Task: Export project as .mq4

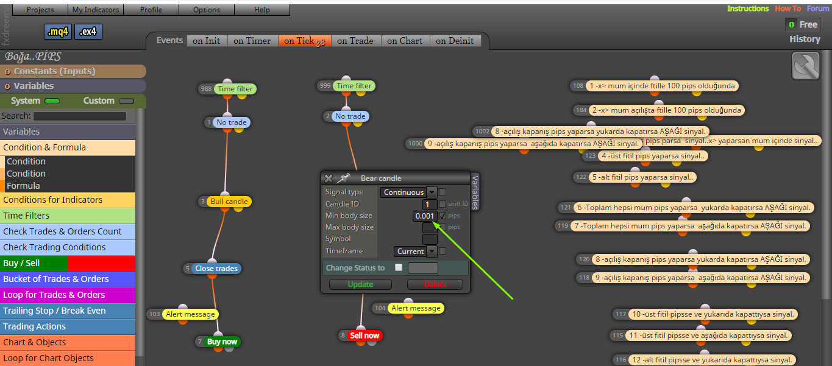Action: 58,32
